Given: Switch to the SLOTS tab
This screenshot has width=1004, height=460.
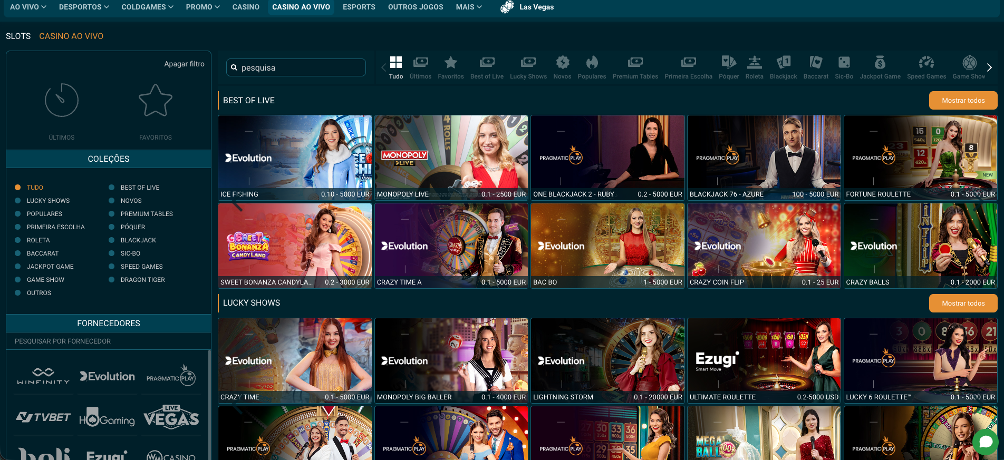Looking at the screenshot, I should click(x=18, y=36).
